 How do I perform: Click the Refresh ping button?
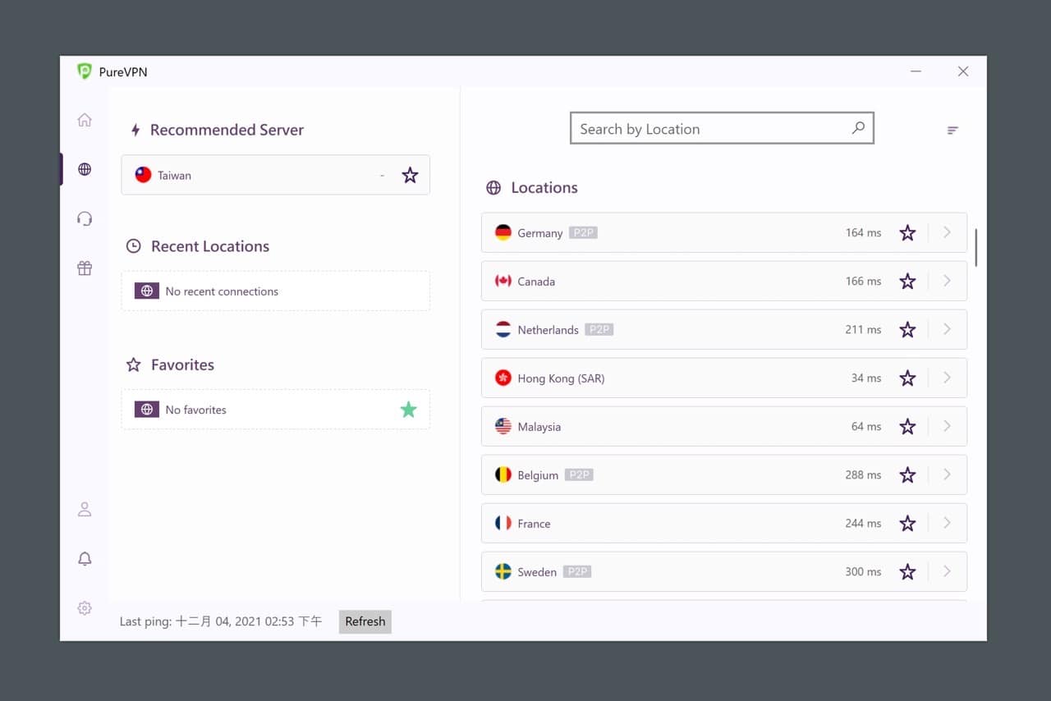click(365, 621)
